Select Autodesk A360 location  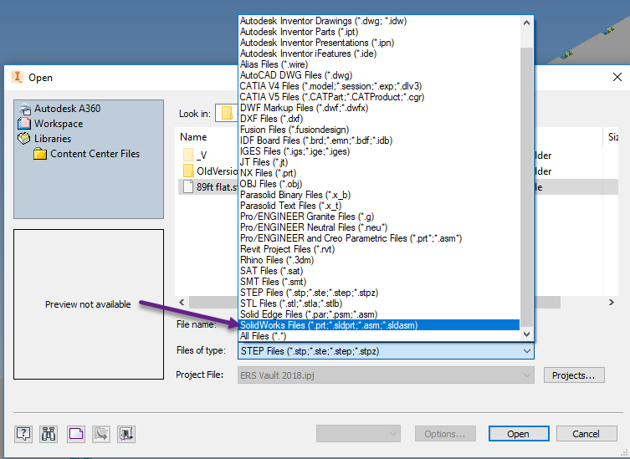pos(59,109)
